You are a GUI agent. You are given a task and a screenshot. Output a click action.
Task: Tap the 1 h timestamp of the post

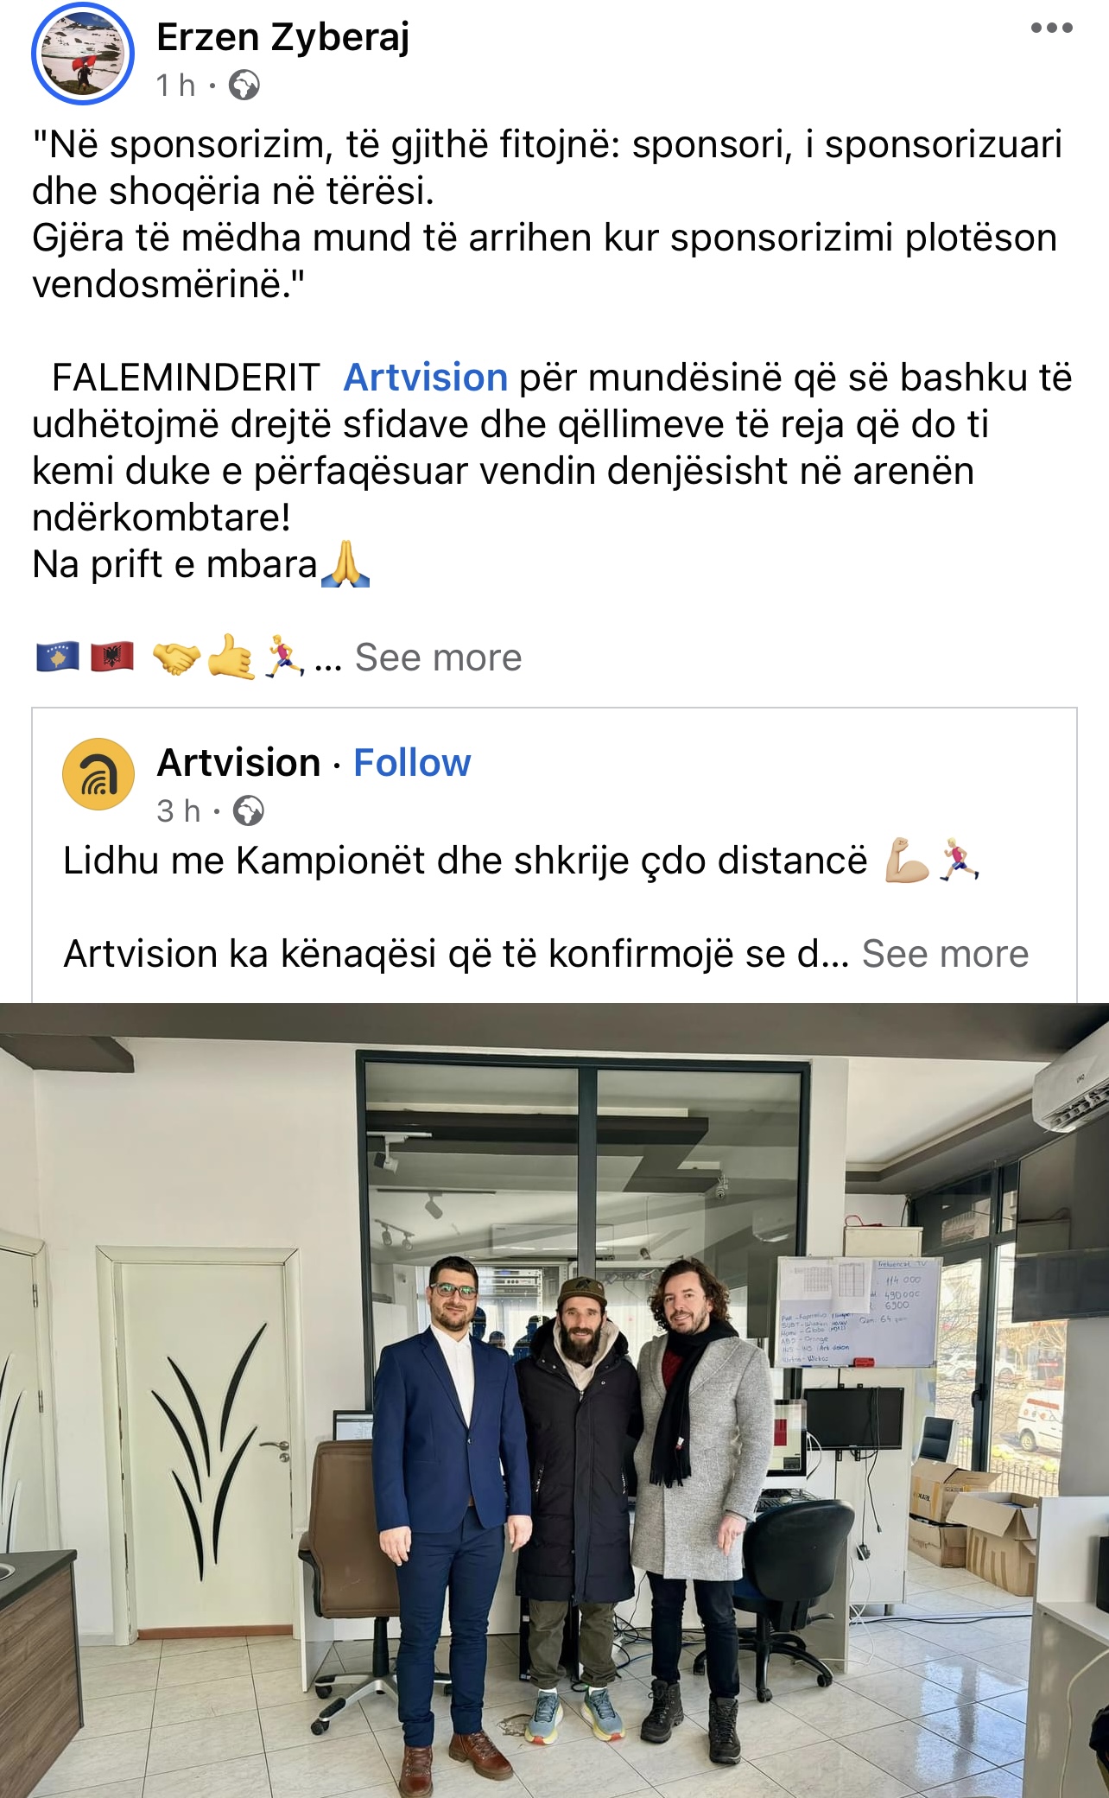pyautogui.click(x=176, y=86)
